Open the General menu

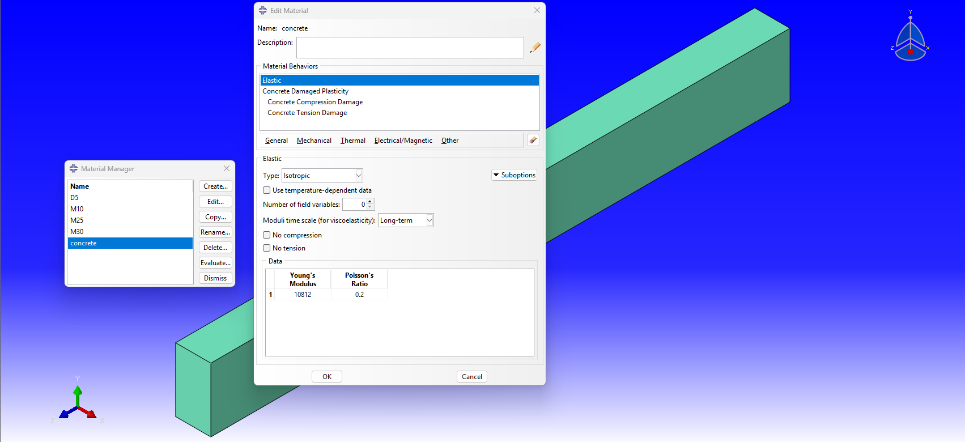[276, 141]
